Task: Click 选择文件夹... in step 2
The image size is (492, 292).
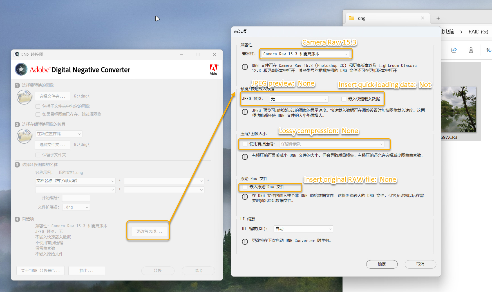Action: click(x=52, y=145)
